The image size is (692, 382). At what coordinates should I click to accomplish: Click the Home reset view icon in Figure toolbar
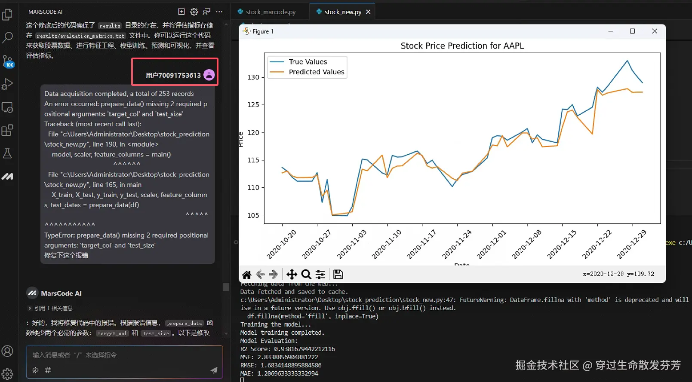(x=246, y=275)
